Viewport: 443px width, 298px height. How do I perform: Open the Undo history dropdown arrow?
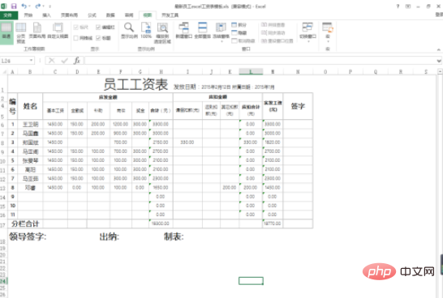coord(30,6)
